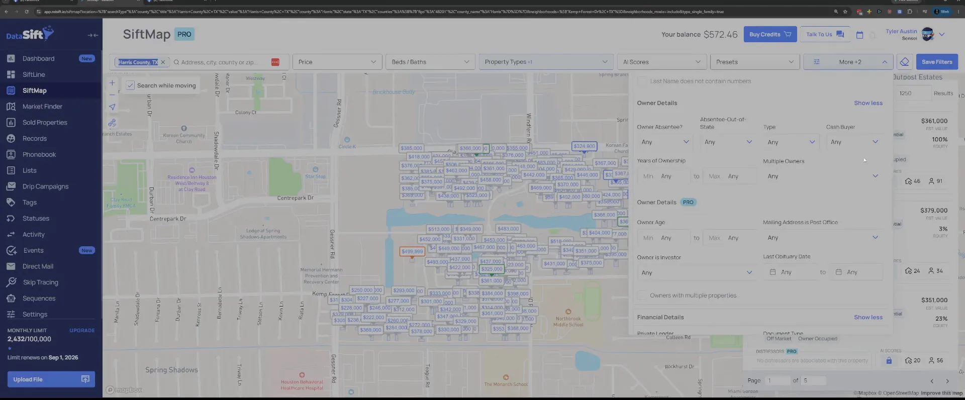Open the Cash Buyer dropdown

(854, 142)
